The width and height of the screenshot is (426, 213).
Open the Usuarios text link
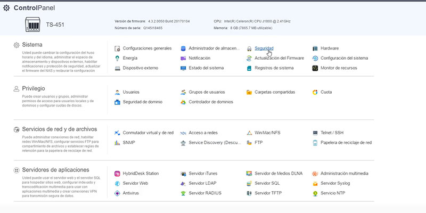pos(131,92)
